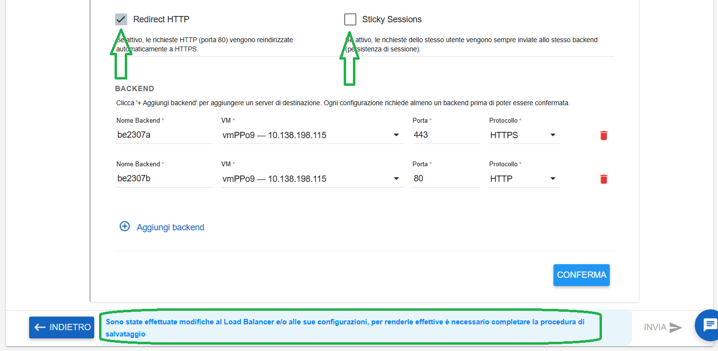Delete the be2307a backend row
Viewport: 718px width, 351px height.
point(603,135)
